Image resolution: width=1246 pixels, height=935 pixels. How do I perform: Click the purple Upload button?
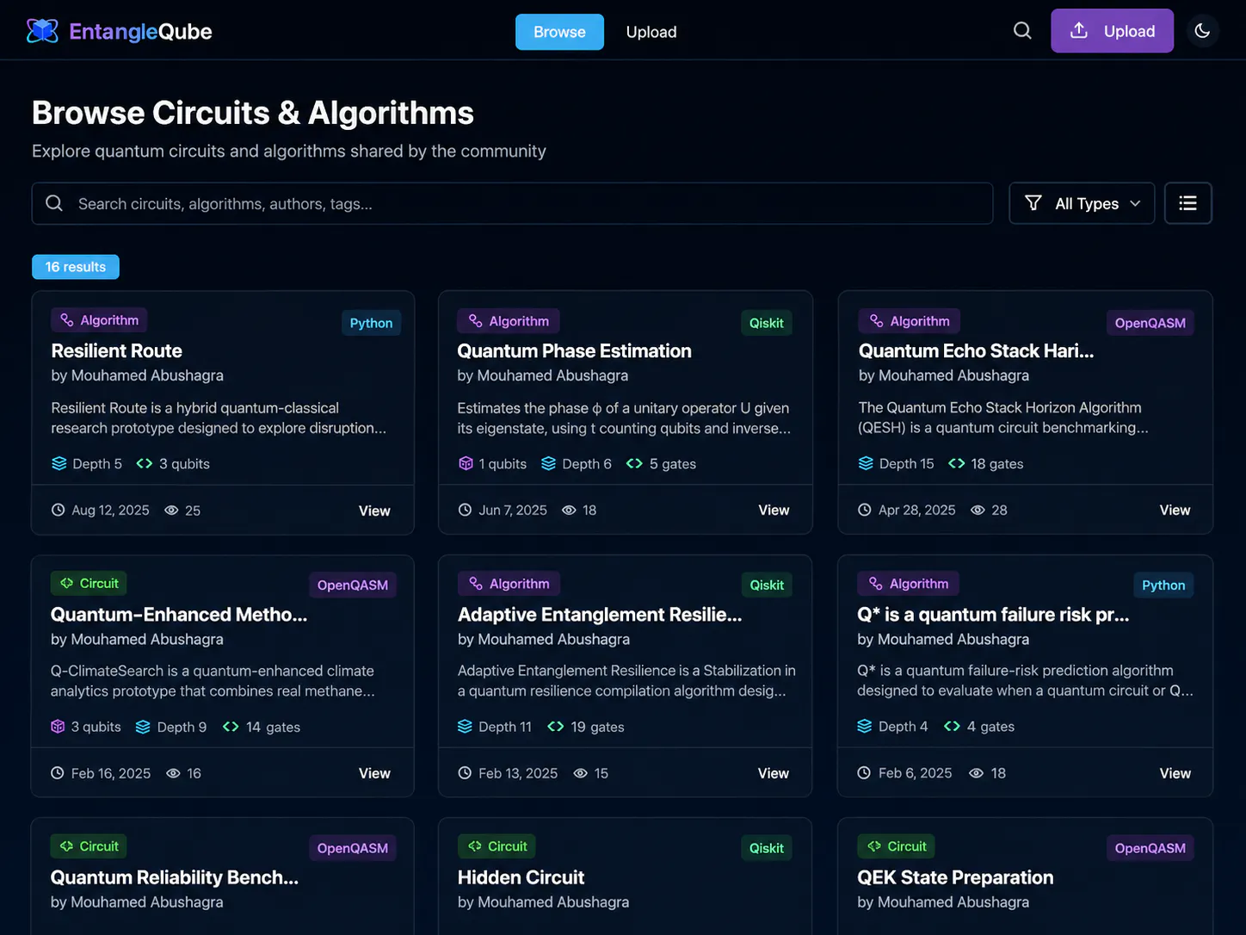click(1112, 31)
